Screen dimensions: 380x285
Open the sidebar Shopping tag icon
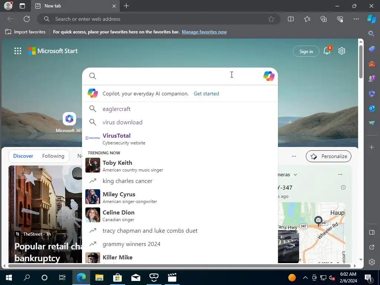coord(371,49)
